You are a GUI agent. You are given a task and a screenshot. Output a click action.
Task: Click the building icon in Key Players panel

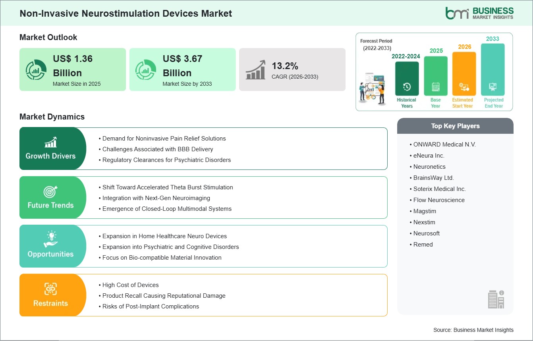point(496,299)
